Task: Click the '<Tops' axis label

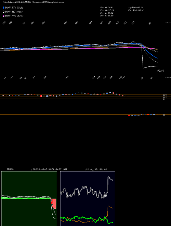Action: coord(168,23)
